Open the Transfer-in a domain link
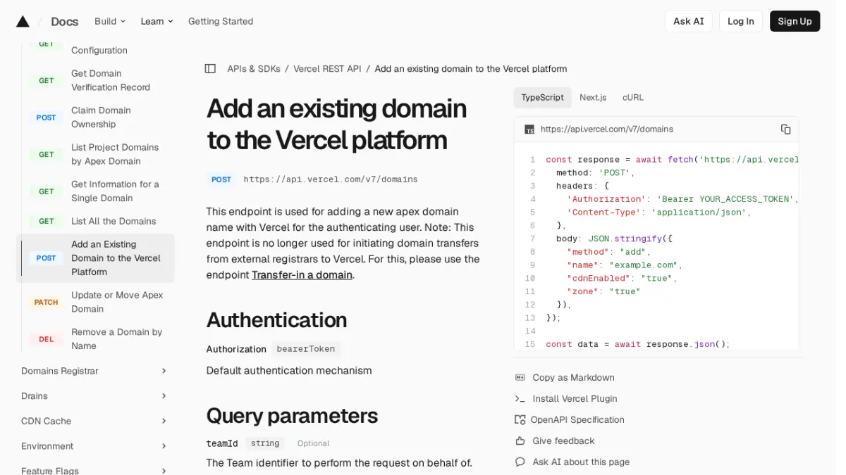Screen dimensions: 846x475 tap(302, 275)
